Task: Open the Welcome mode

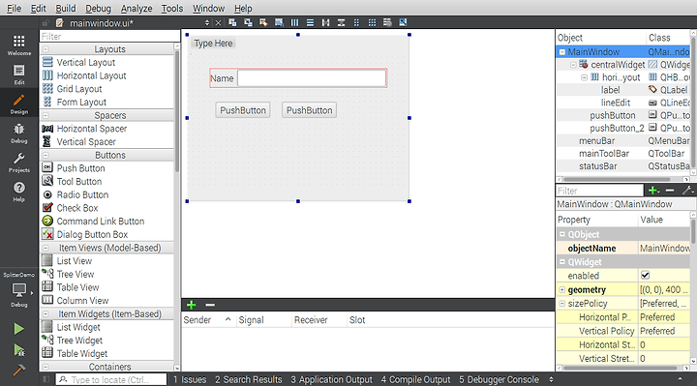Action: [x=19, y=45]
